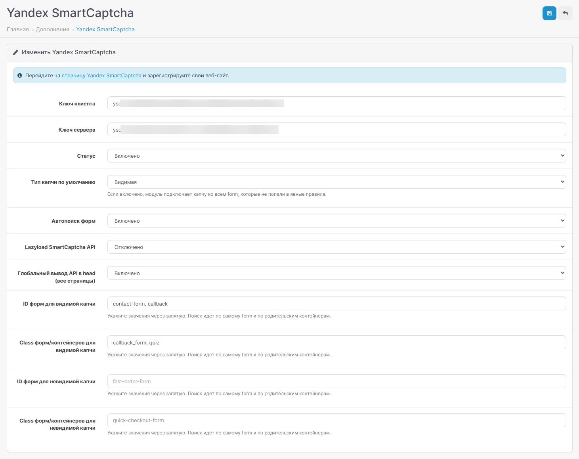The height and width of the screenshot is (459, 579).
Task: Click the pencil icon beside the Изменить heading
Action: click(16, 52)
